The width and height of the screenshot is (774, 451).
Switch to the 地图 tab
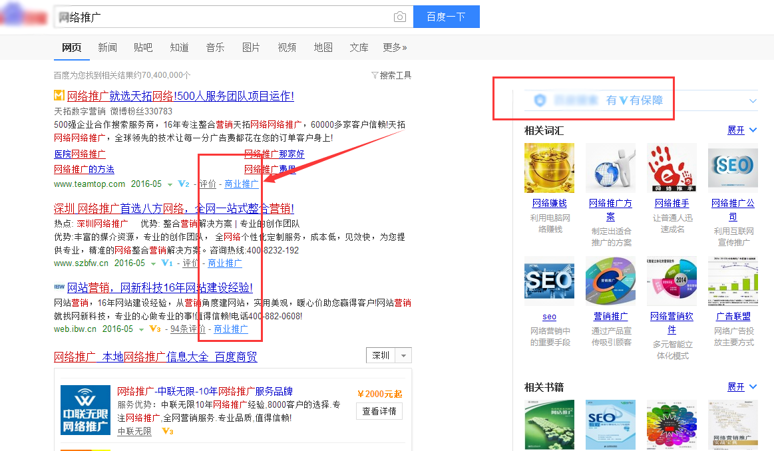[323, 47]
